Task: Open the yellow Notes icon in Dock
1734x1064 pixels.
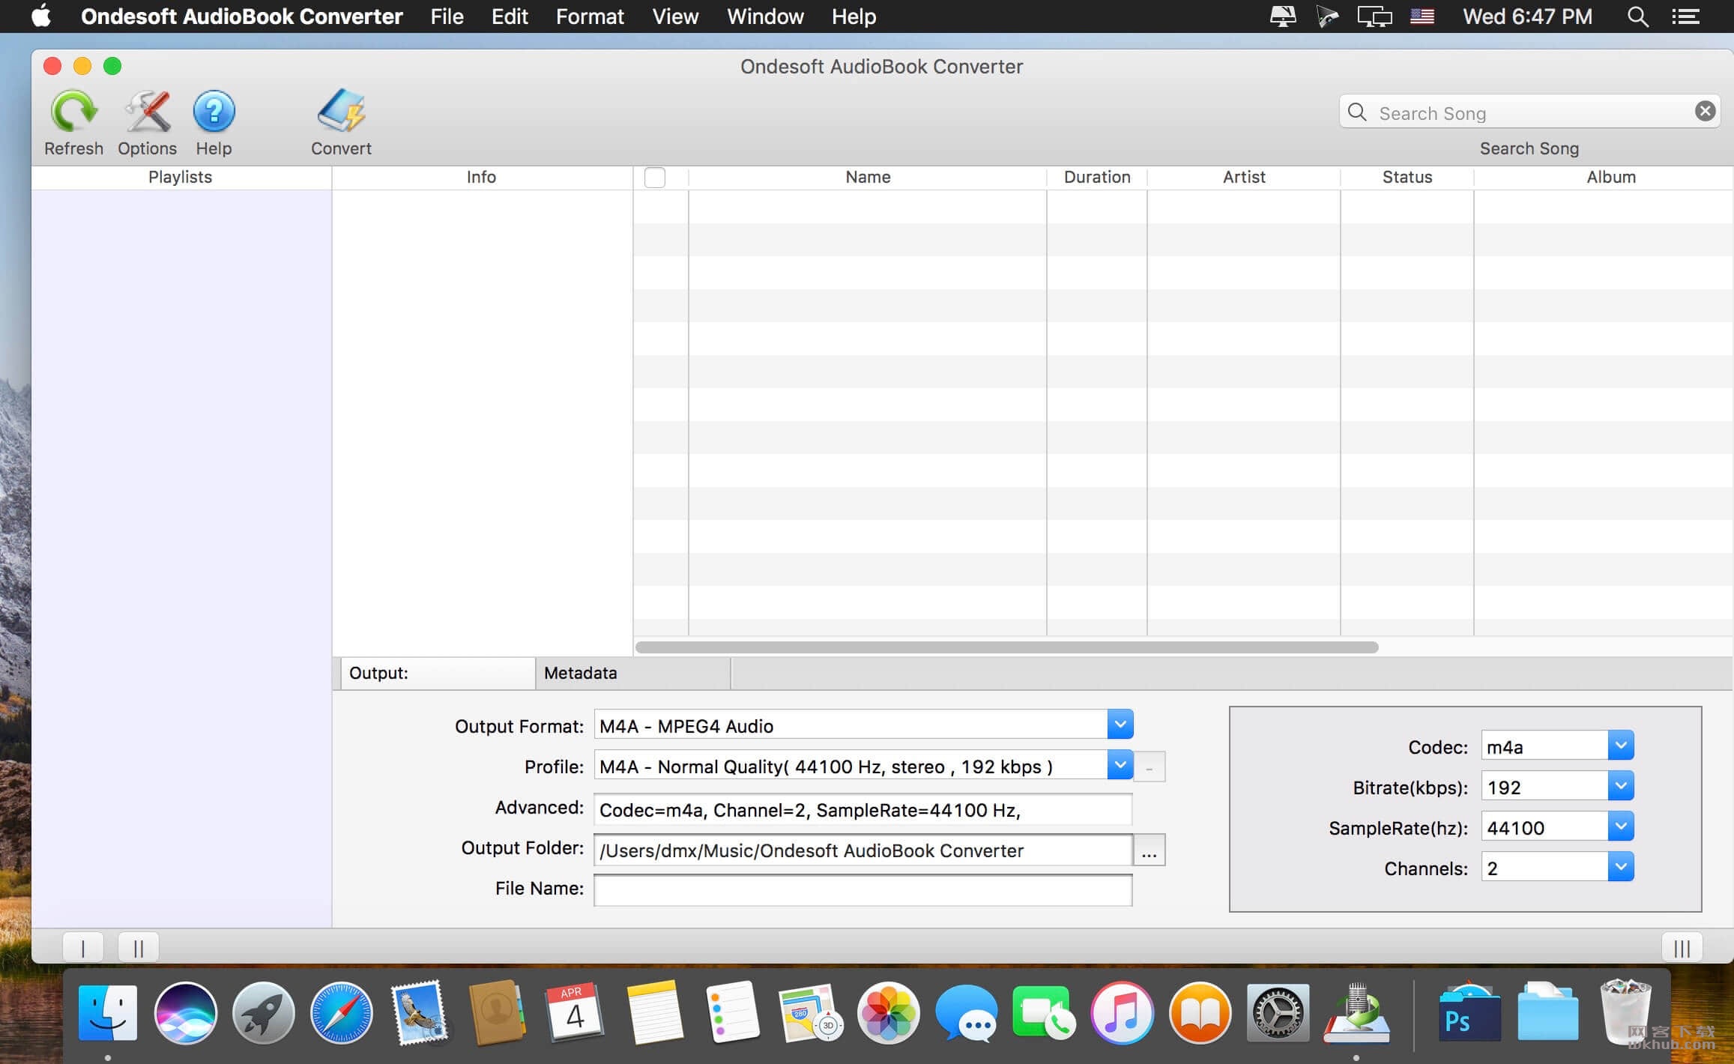Action: tap(654, 1013)
